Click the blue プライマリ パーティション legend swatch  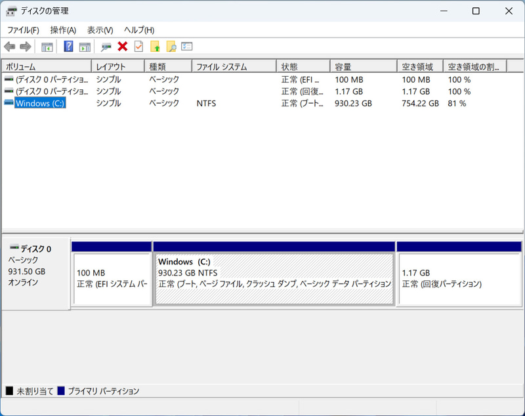tap(61, 390)
